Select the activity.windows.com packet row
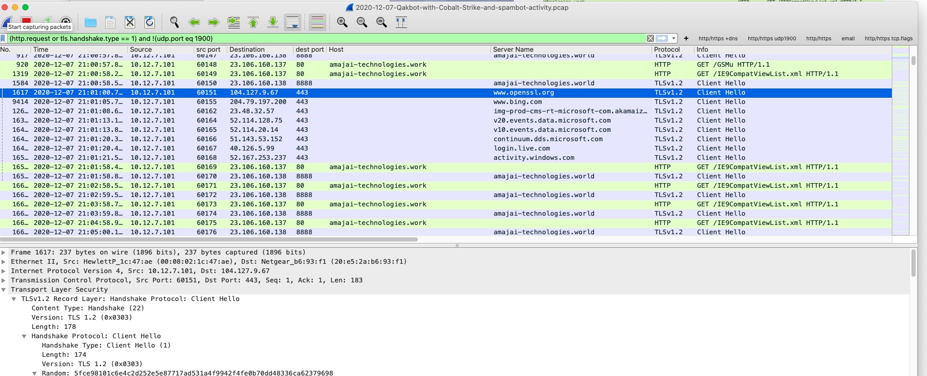The image size is (927, 376). tap(445, 158)
